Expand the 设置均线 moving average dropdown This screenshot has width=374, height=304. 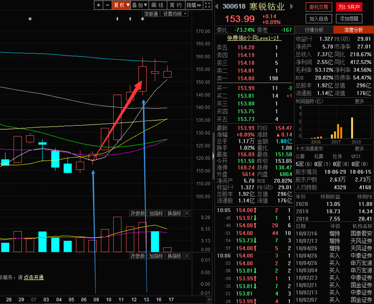pyautogui.click(x=174, y=14)
